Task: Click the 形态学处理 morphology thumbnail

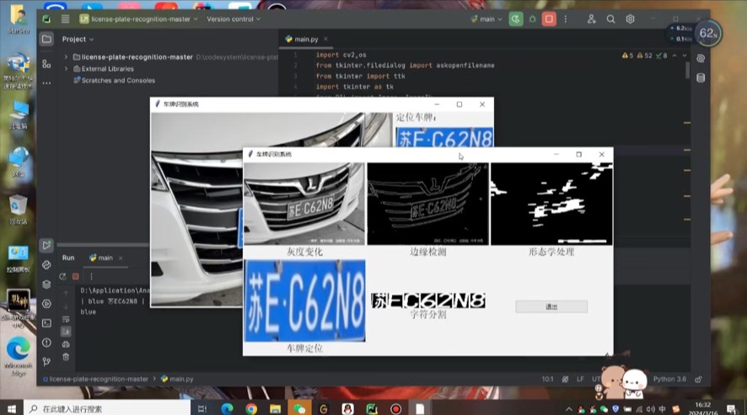Action: click(551, 204)
